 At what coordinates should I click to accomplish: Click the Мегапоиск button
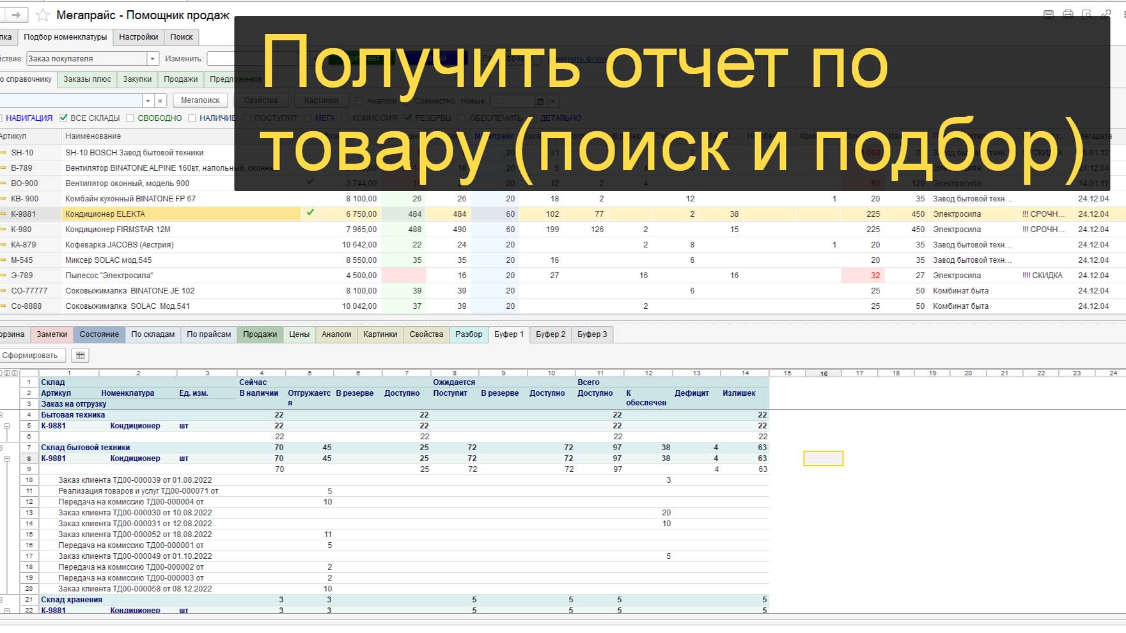pos(200,100)
